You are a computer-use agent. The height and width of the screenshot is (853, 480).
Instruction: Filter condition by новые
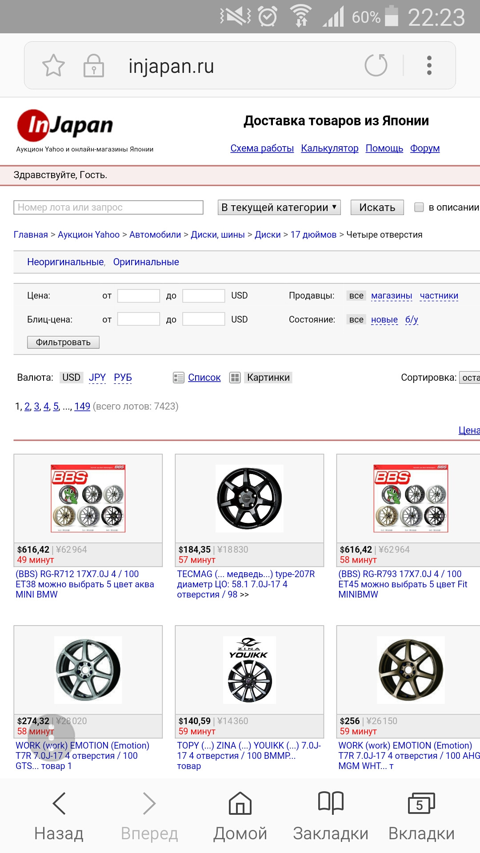384,319
